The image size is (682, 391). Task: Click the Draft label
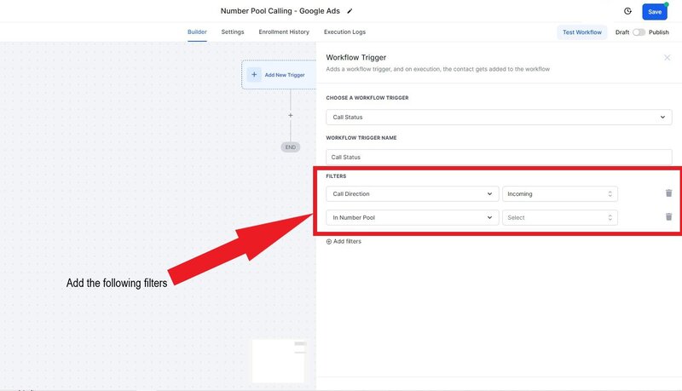point(622,32)
